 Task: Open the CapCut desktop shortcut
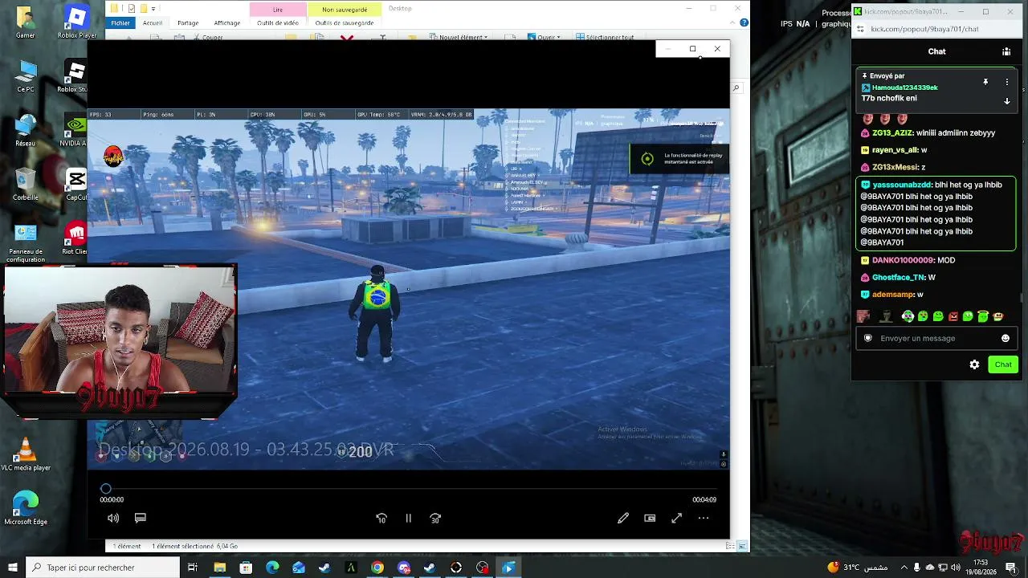77,184
